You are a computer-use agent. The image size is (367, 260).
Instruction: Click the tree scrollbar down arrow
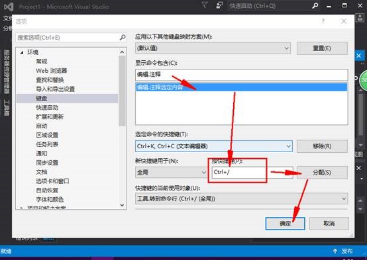point(122,205)
